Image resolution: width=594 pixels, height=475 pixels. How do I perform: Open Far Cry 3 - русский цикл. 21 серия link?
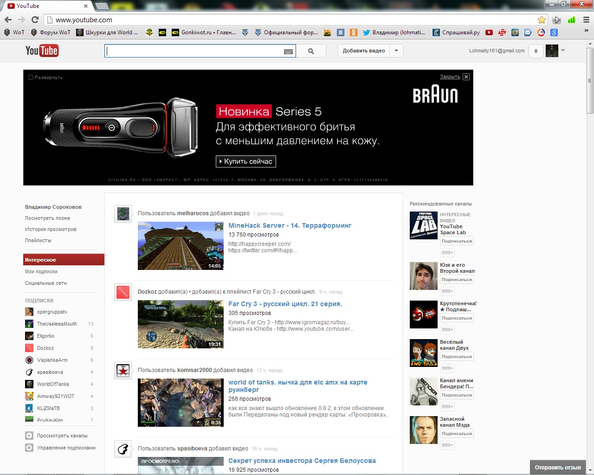[x=285, y=304]
